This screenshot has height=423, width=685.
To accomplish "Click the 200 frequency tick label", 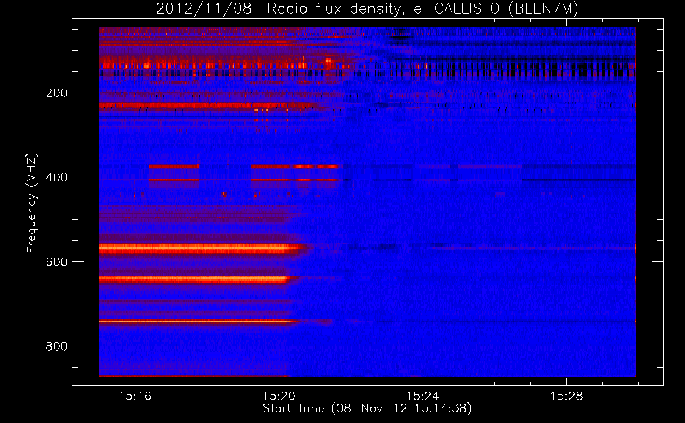I will (57, 93).
